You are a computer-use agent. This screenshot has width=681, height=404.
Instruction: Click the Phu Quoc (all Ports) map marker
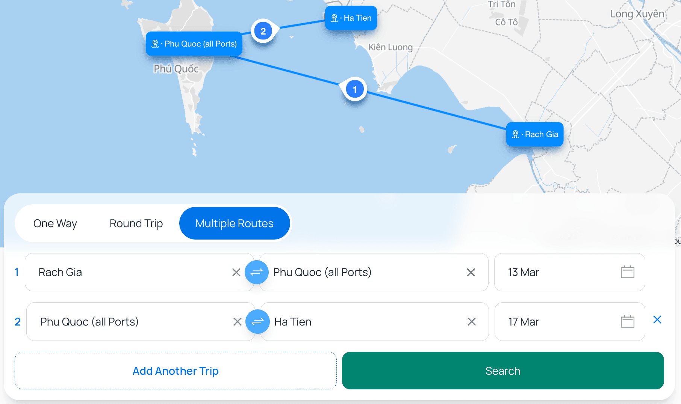(x=194, y=44)
